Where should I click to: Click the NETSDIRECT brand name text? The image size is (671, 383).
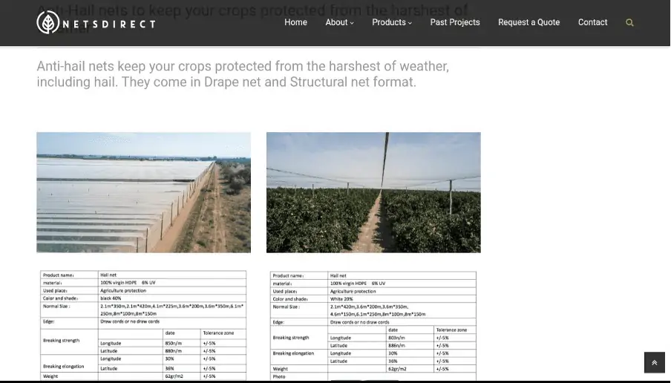[108, 24]
